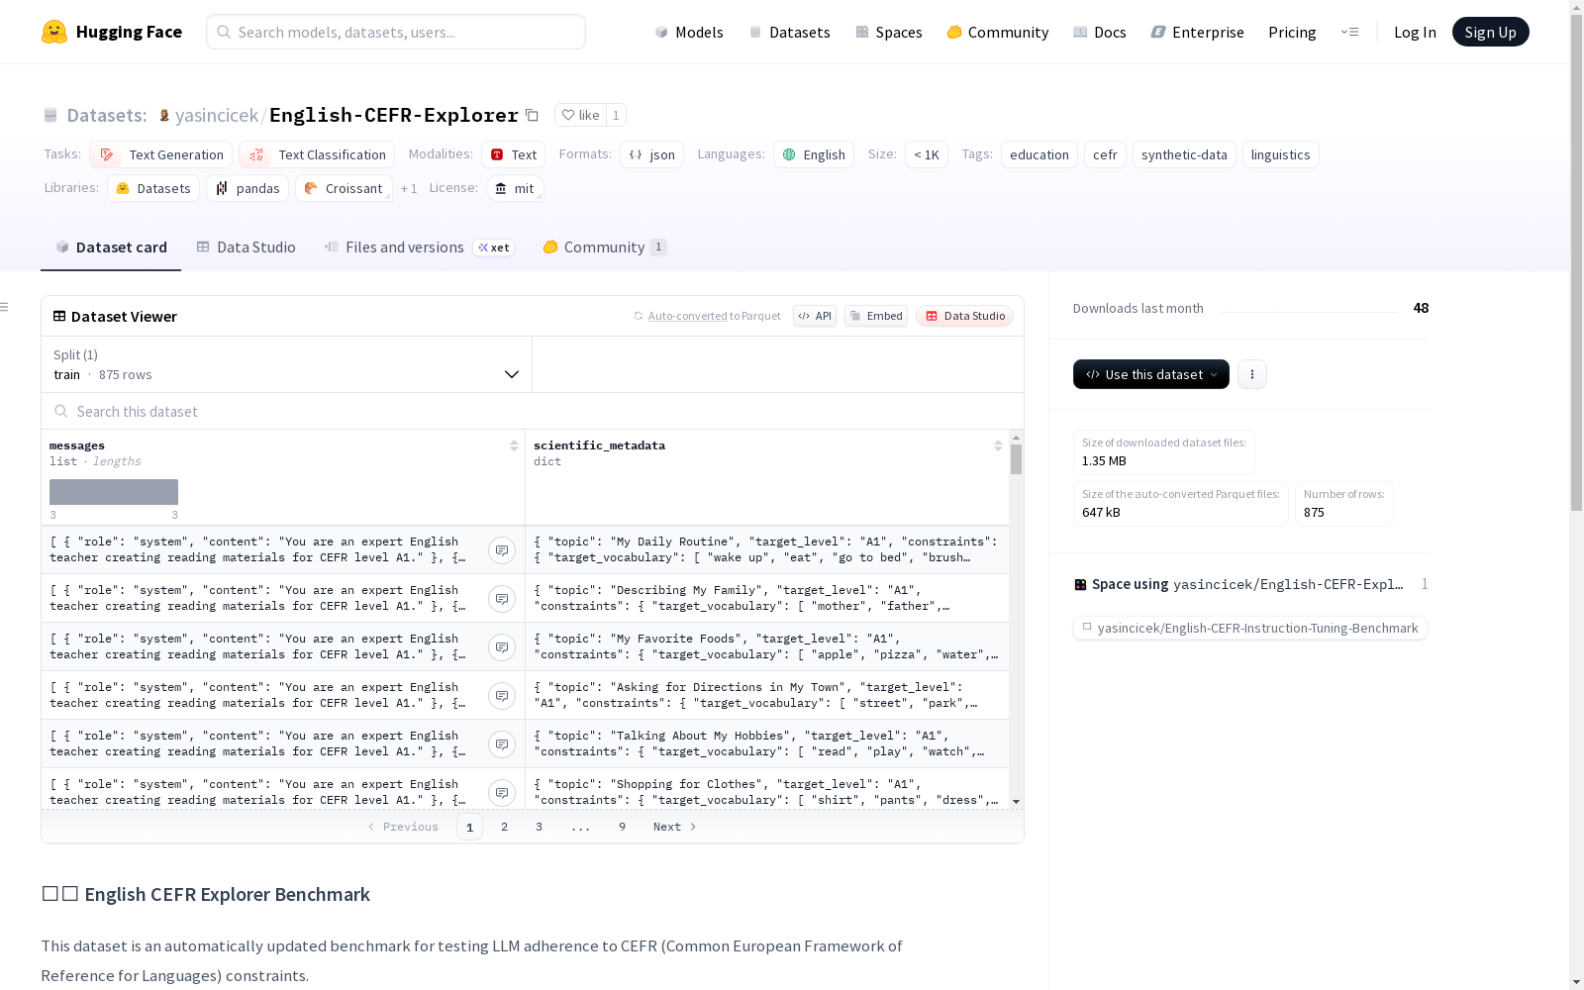The width and height of the screenshot is (1584, 990).
Task: Sort the scientific_metadata column
Action: tap(998, 445)
